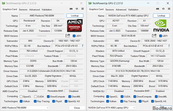The height and width of the screenshot is (111, 173).
Task: Click the Device ID field 1002 1681 - 1462 1437
Action: coord(69,41)
